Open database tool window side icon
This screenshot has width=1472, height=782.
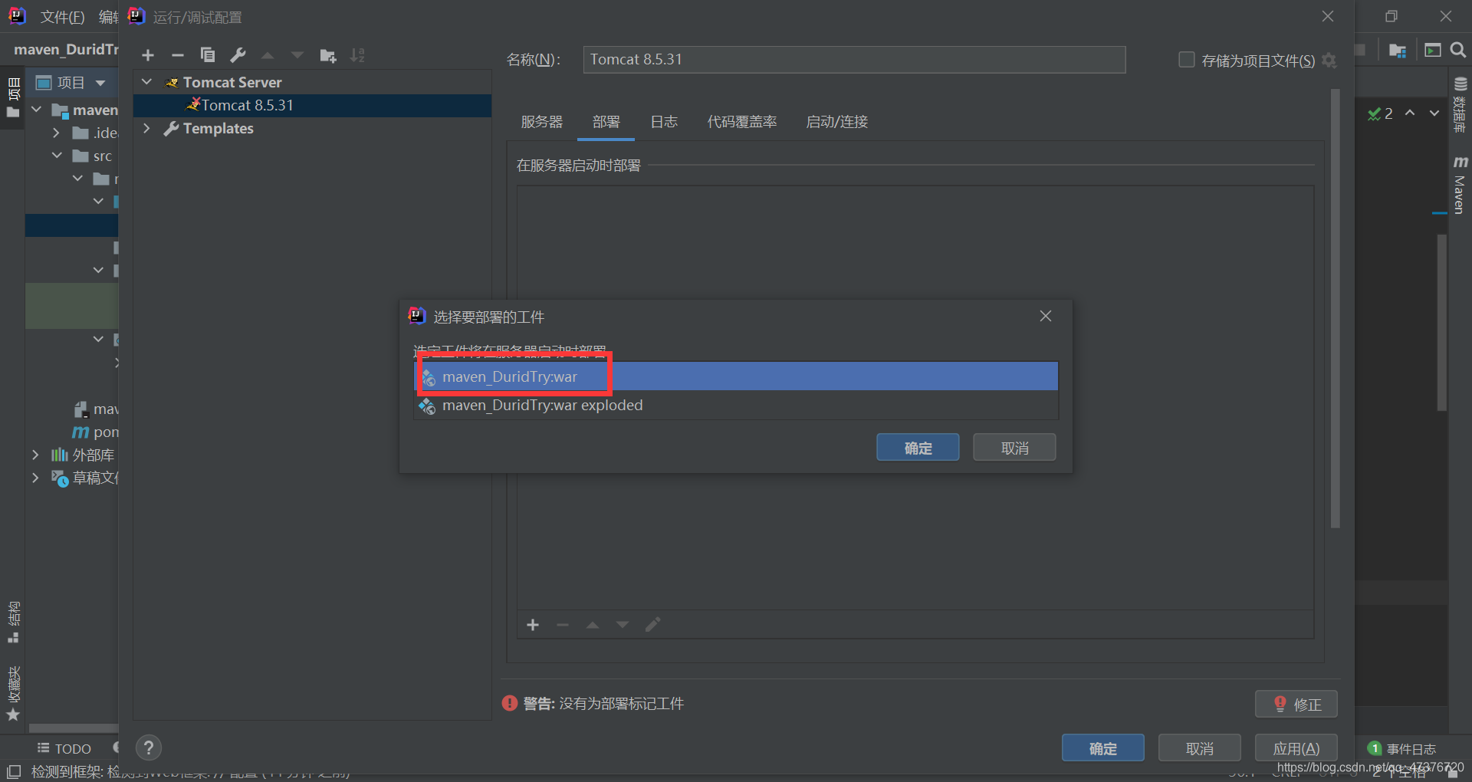click(x=1460, y=104)
